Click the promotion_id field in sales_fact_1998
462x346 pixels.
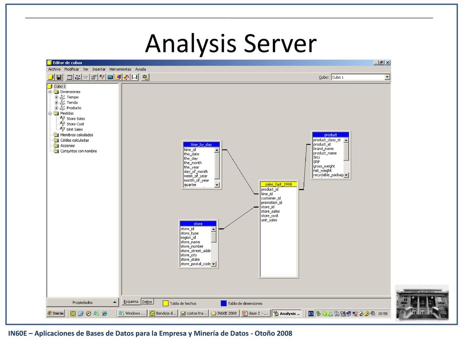(x=271, y=202)
